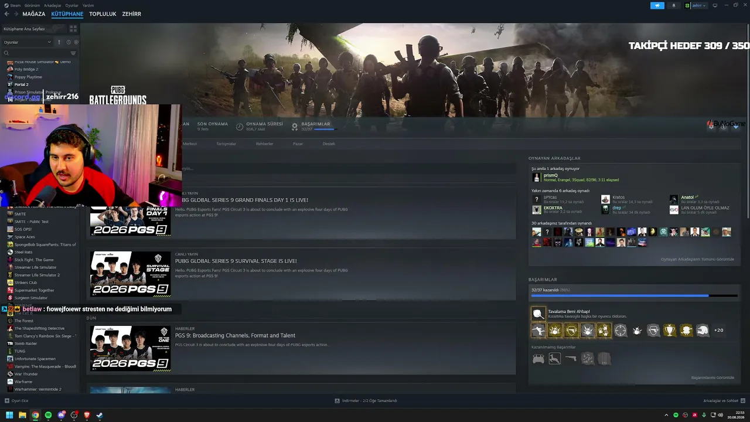Image resolution: width=750 pixels, height=422 pixels.
Task: Click the forward navigation arrow
Action: (15, 14)
